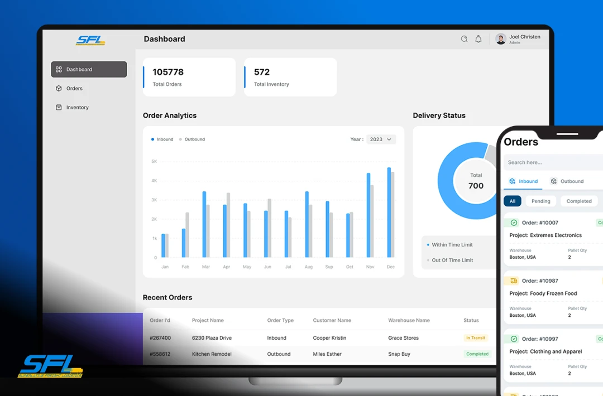Click the Dec inbound bar in chart

coord(389,213)
